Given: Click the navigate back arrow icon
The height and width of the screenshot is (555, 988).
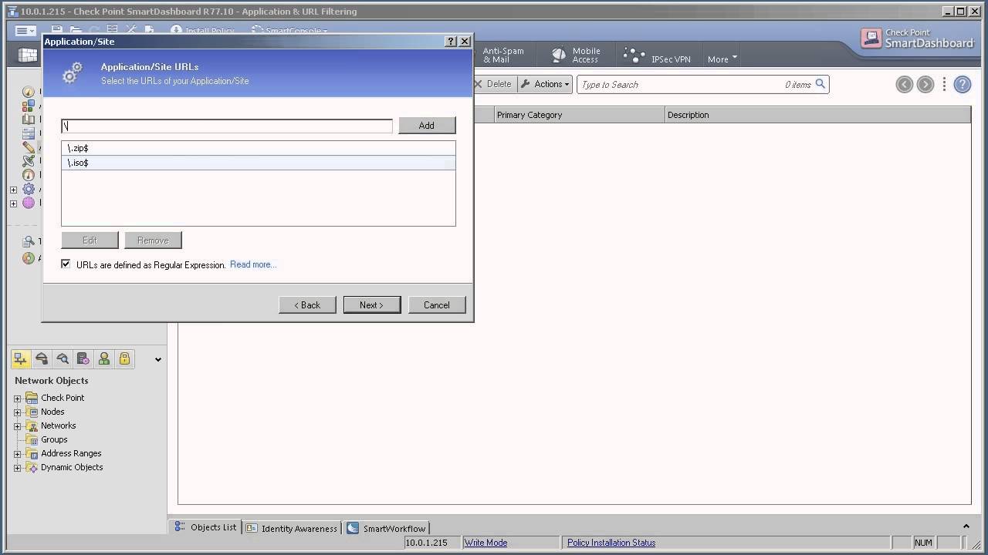Looking at the screenshot, I should coord(904,85).
